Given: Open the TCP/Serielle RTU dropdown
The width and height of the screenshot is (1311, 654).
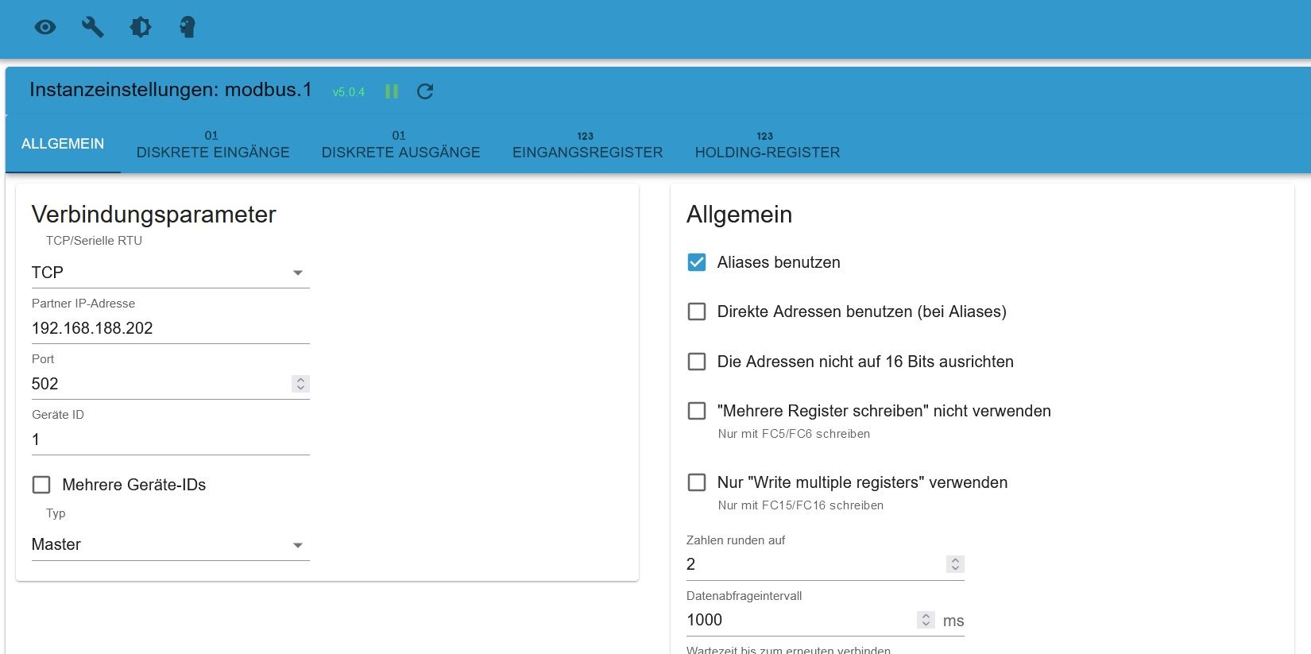Looking at the screenshot, I should (170, 273).
